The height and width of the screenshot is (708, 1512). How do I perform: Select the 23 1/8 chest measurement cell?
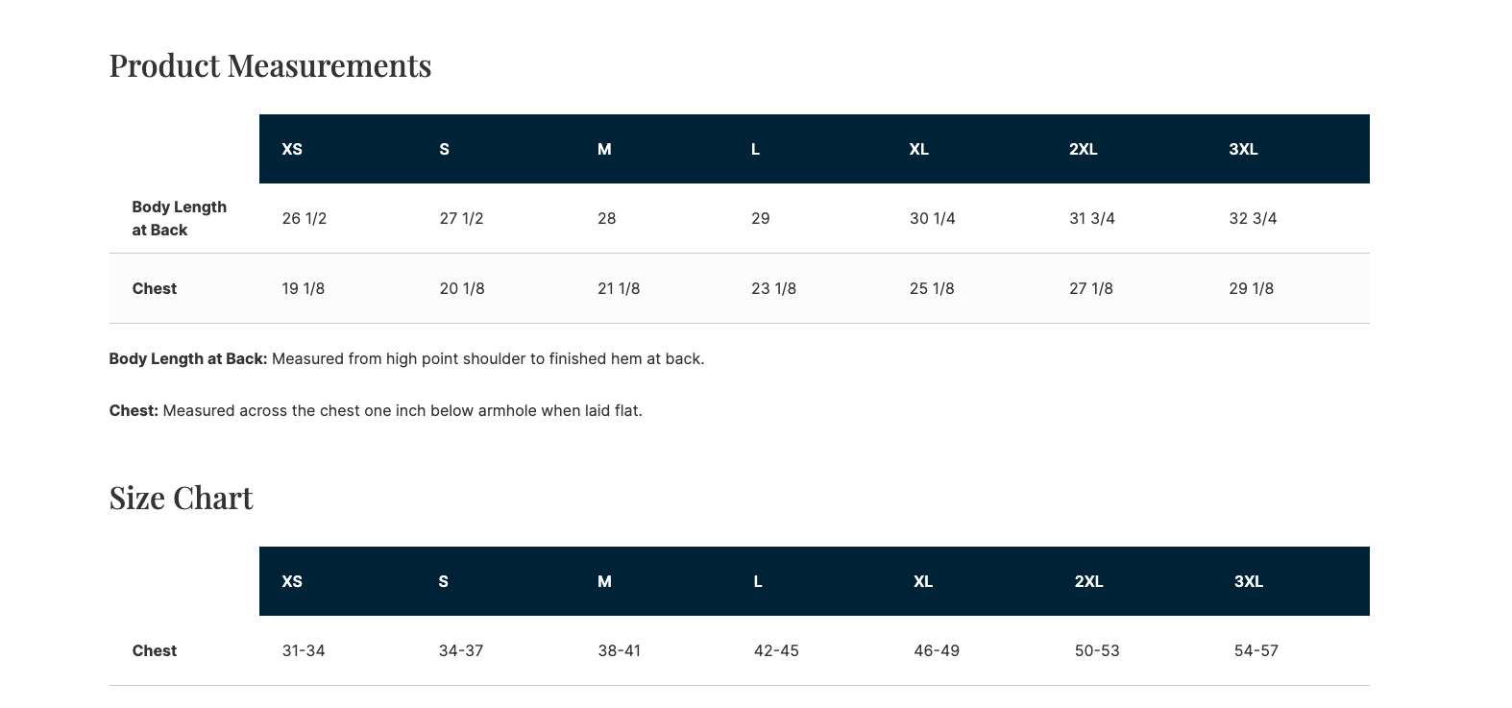[x=773, y=288]
